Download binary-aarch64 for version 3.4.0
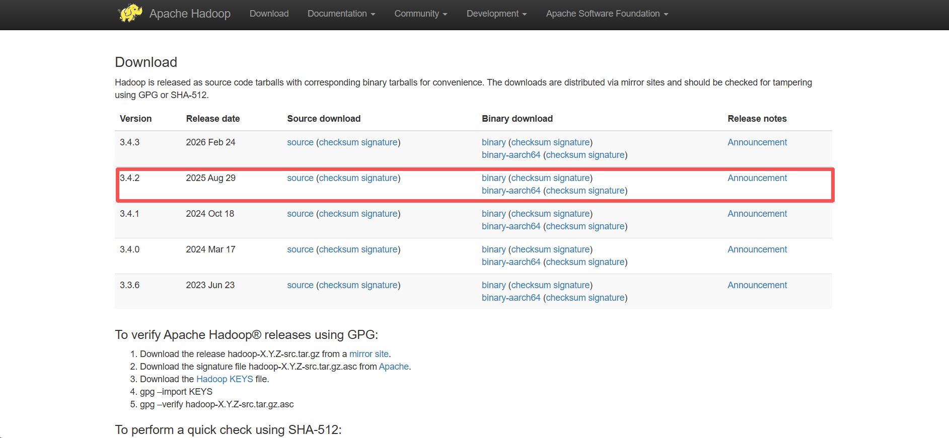 coord(511,262)
